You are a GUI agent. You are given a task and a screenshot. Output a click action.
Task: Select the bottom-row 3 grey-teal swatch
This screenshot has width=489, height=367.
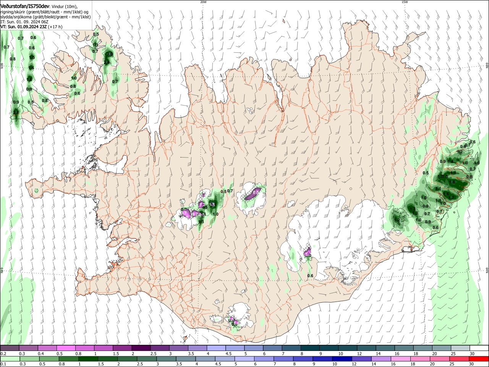pos(166,359)
